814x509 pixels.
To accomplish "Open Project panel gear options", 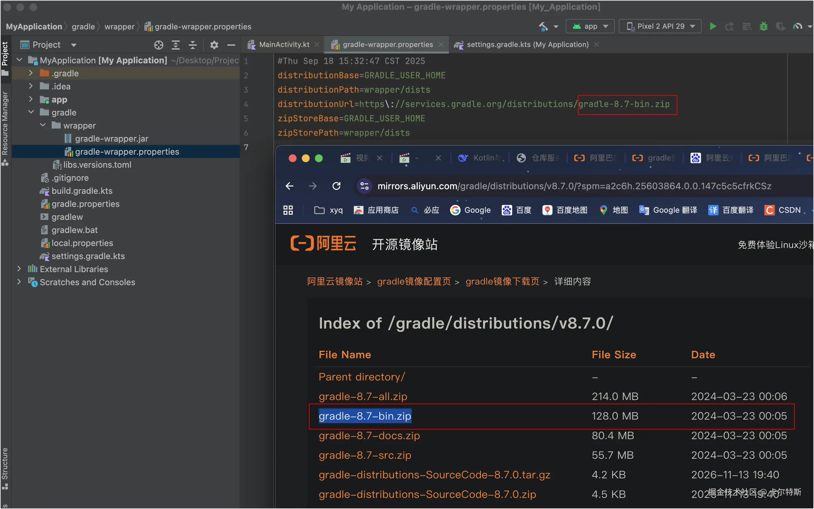I will click(x=214, y=45).
